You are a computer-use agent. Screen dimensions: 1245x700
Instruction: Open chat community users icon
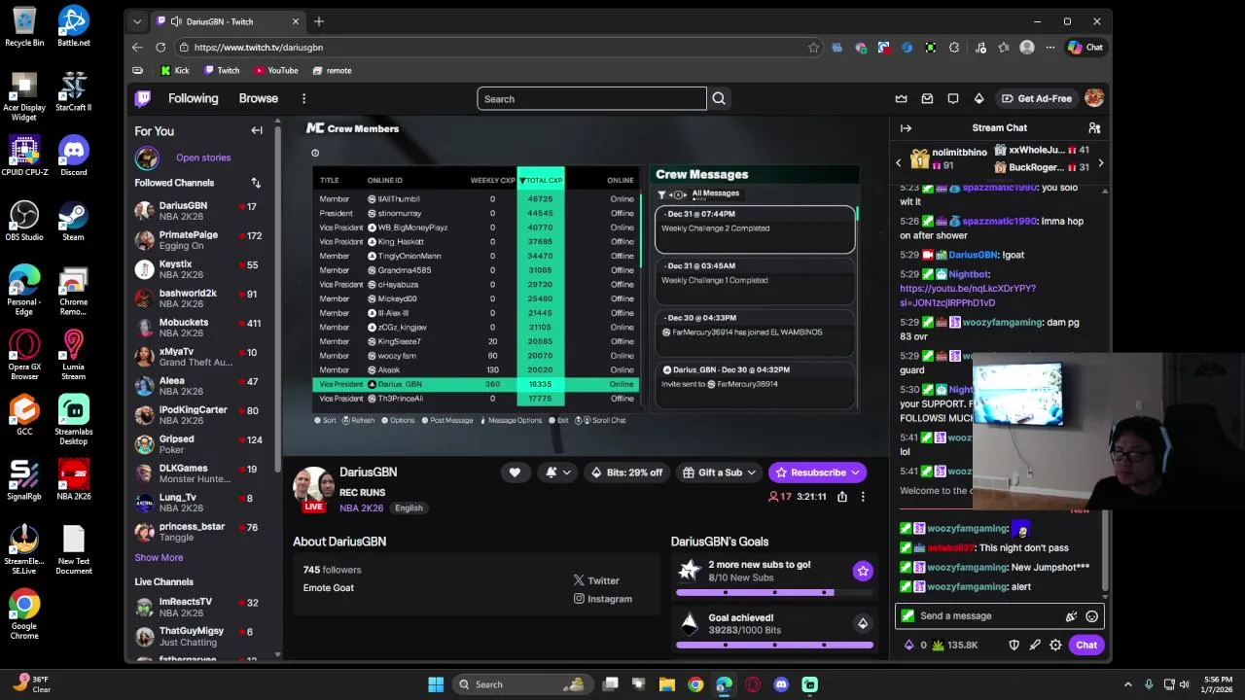pyautogui.click(x=1094, y=128)
